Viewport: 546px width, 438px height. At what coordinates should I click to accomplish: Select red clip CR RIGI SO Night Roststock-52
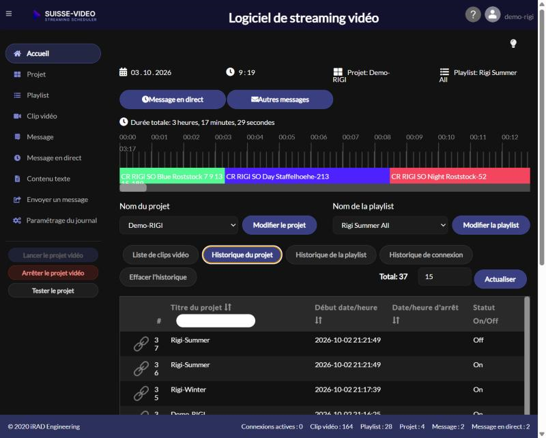(x=460, y=176)
